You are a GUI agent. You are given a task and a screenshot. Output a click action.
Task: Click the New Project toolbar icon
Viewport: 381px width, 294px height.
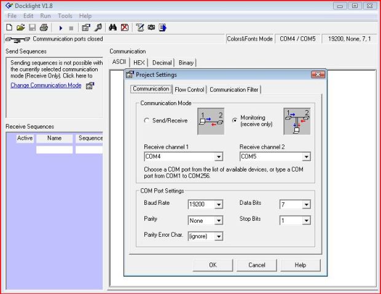tap(9, 28)
